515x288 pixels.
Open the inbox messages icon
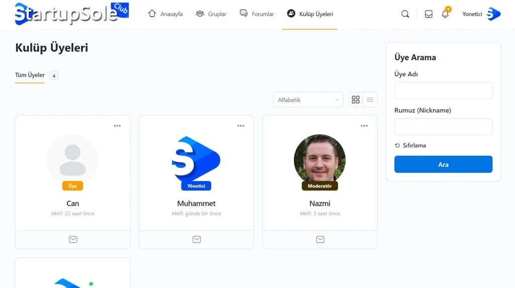point(428,14)
